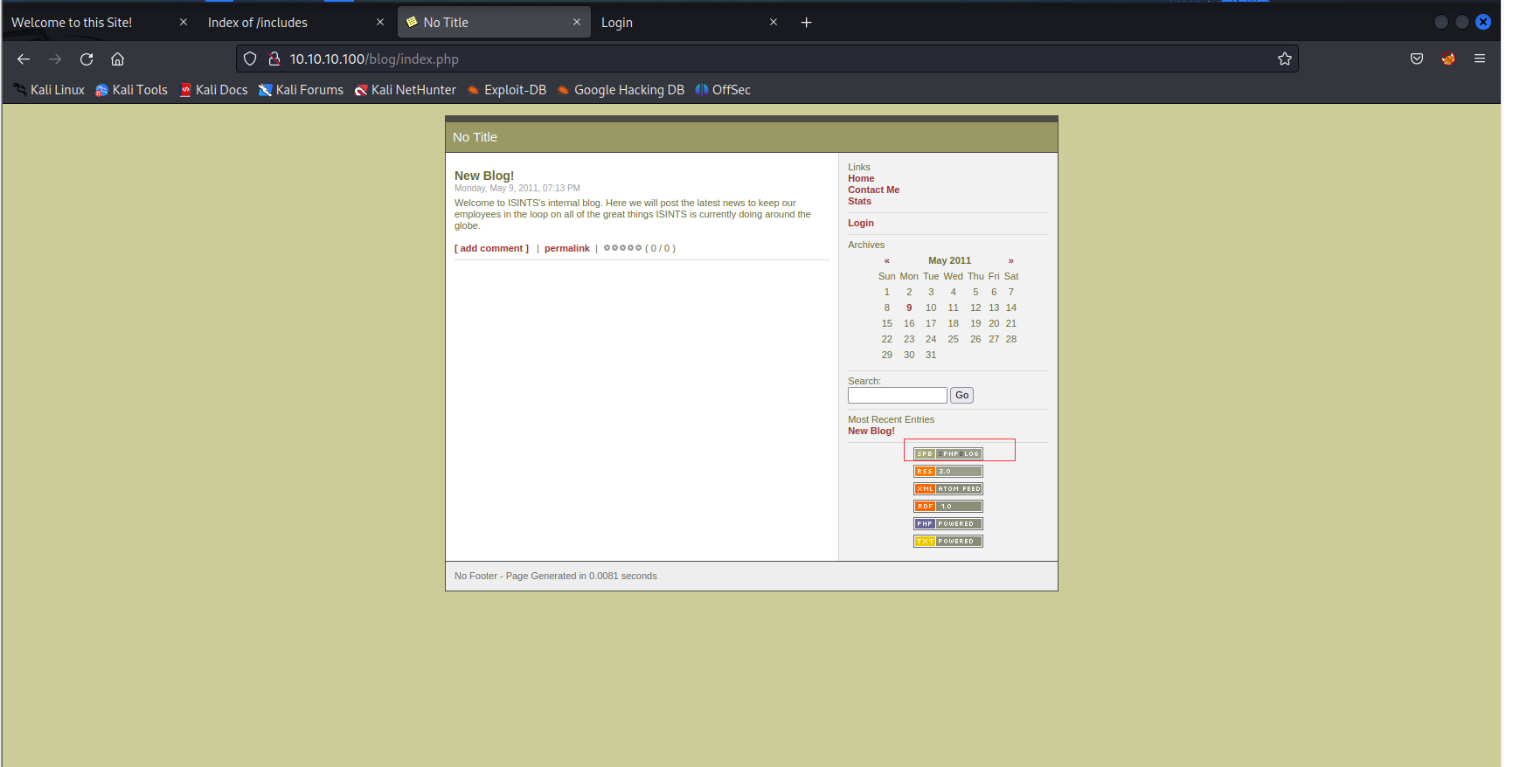
Task: Go back to the previous page
Action: click(x=24, y=59)
